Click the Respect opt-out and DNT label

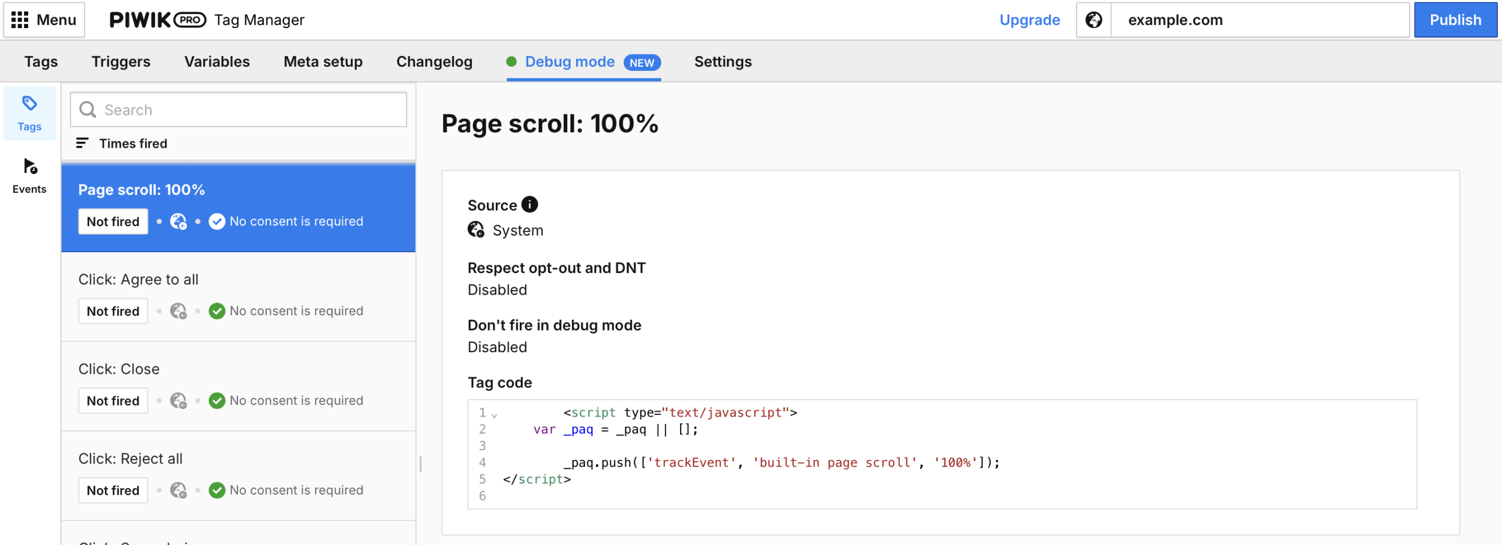(x=556, y=268)
